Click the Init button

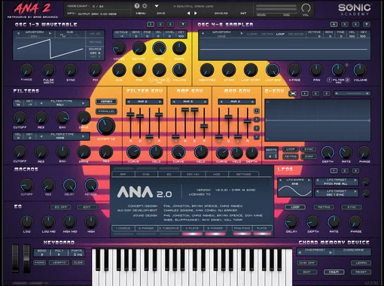(x=243, y=14)
